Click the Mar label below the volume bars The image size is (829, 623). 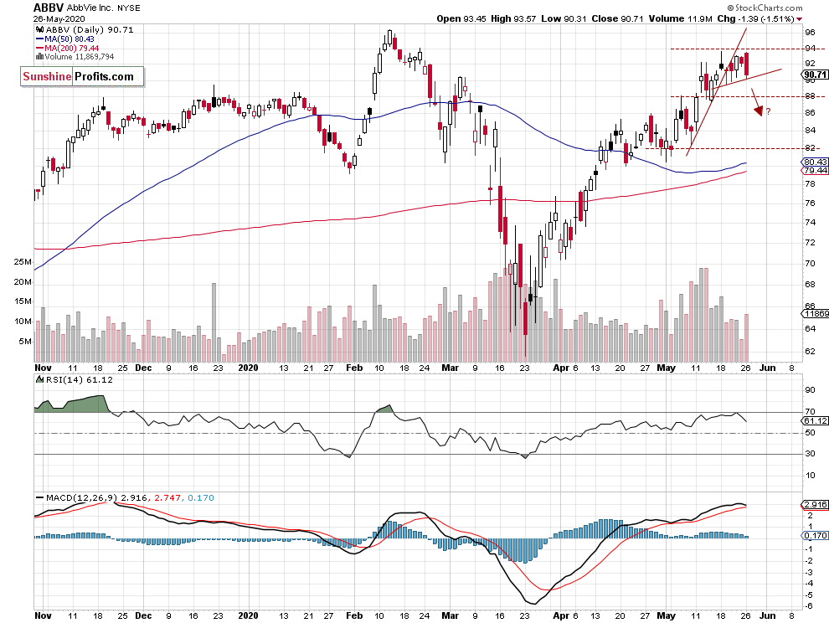[x=450, y=368]
